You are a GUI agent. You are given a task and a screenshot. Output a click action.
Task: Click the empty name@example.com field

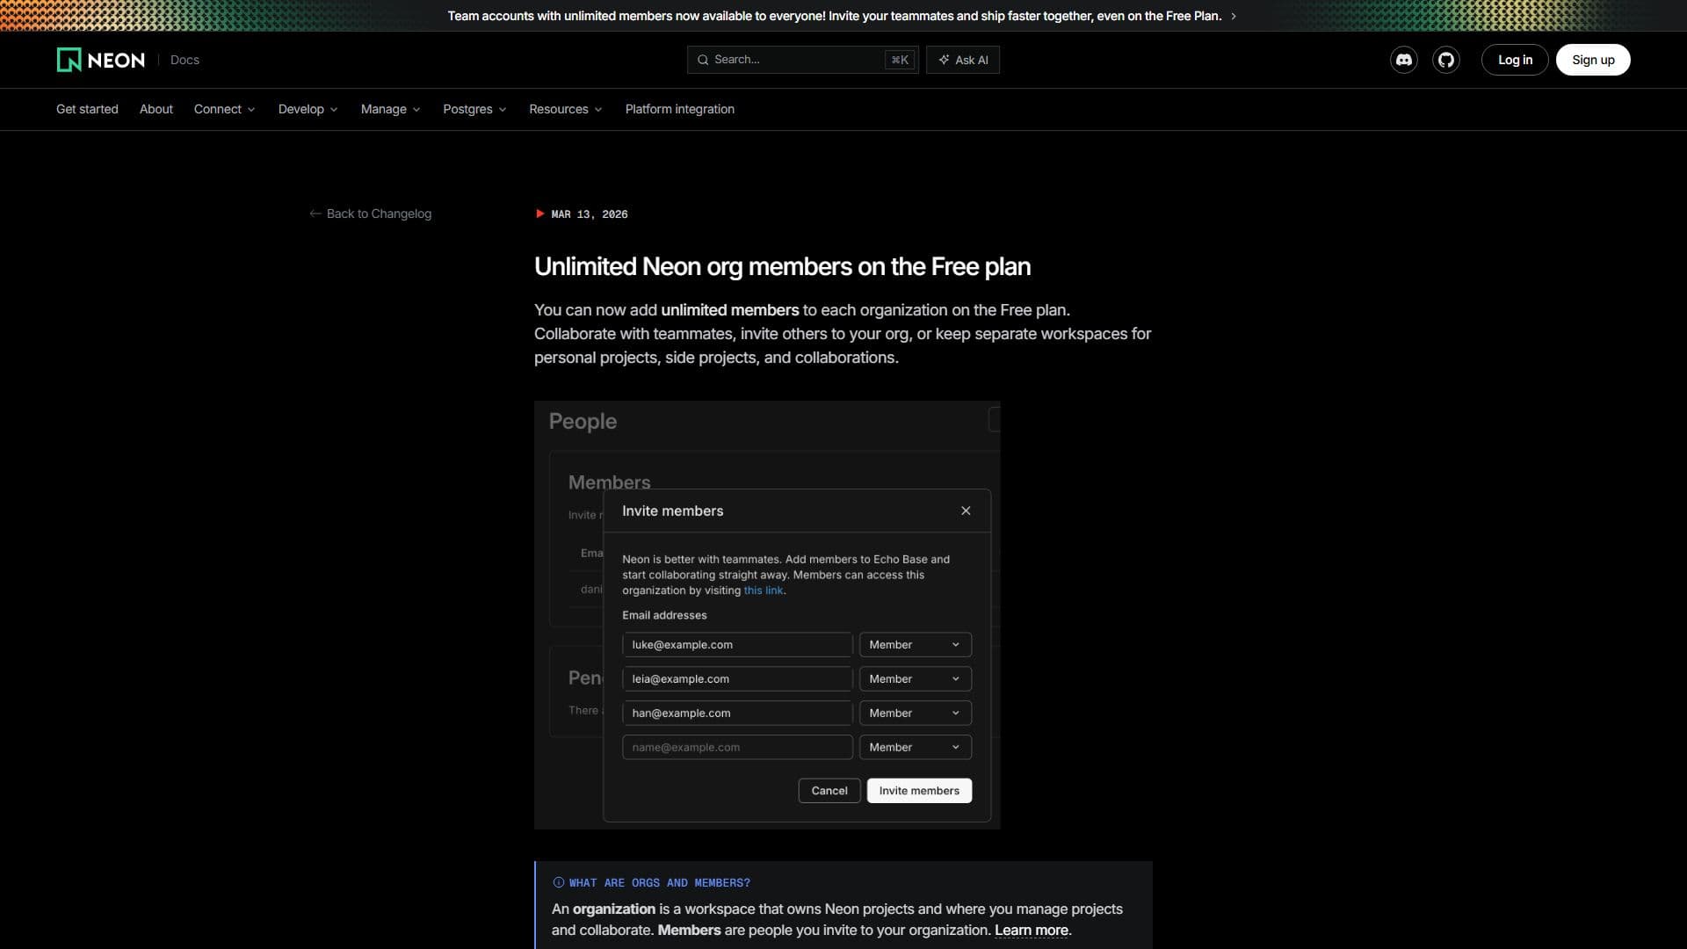(x=737, y=747)
